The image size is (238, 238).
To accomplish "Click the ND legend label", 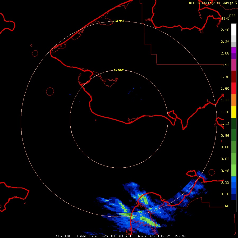I will [x=227, y=206].
